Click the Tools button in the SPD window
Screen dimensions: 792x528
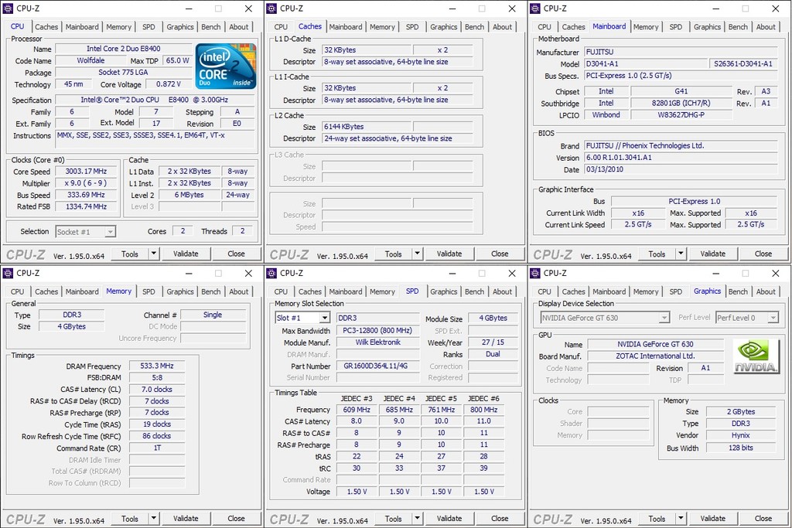coord(393,519)
